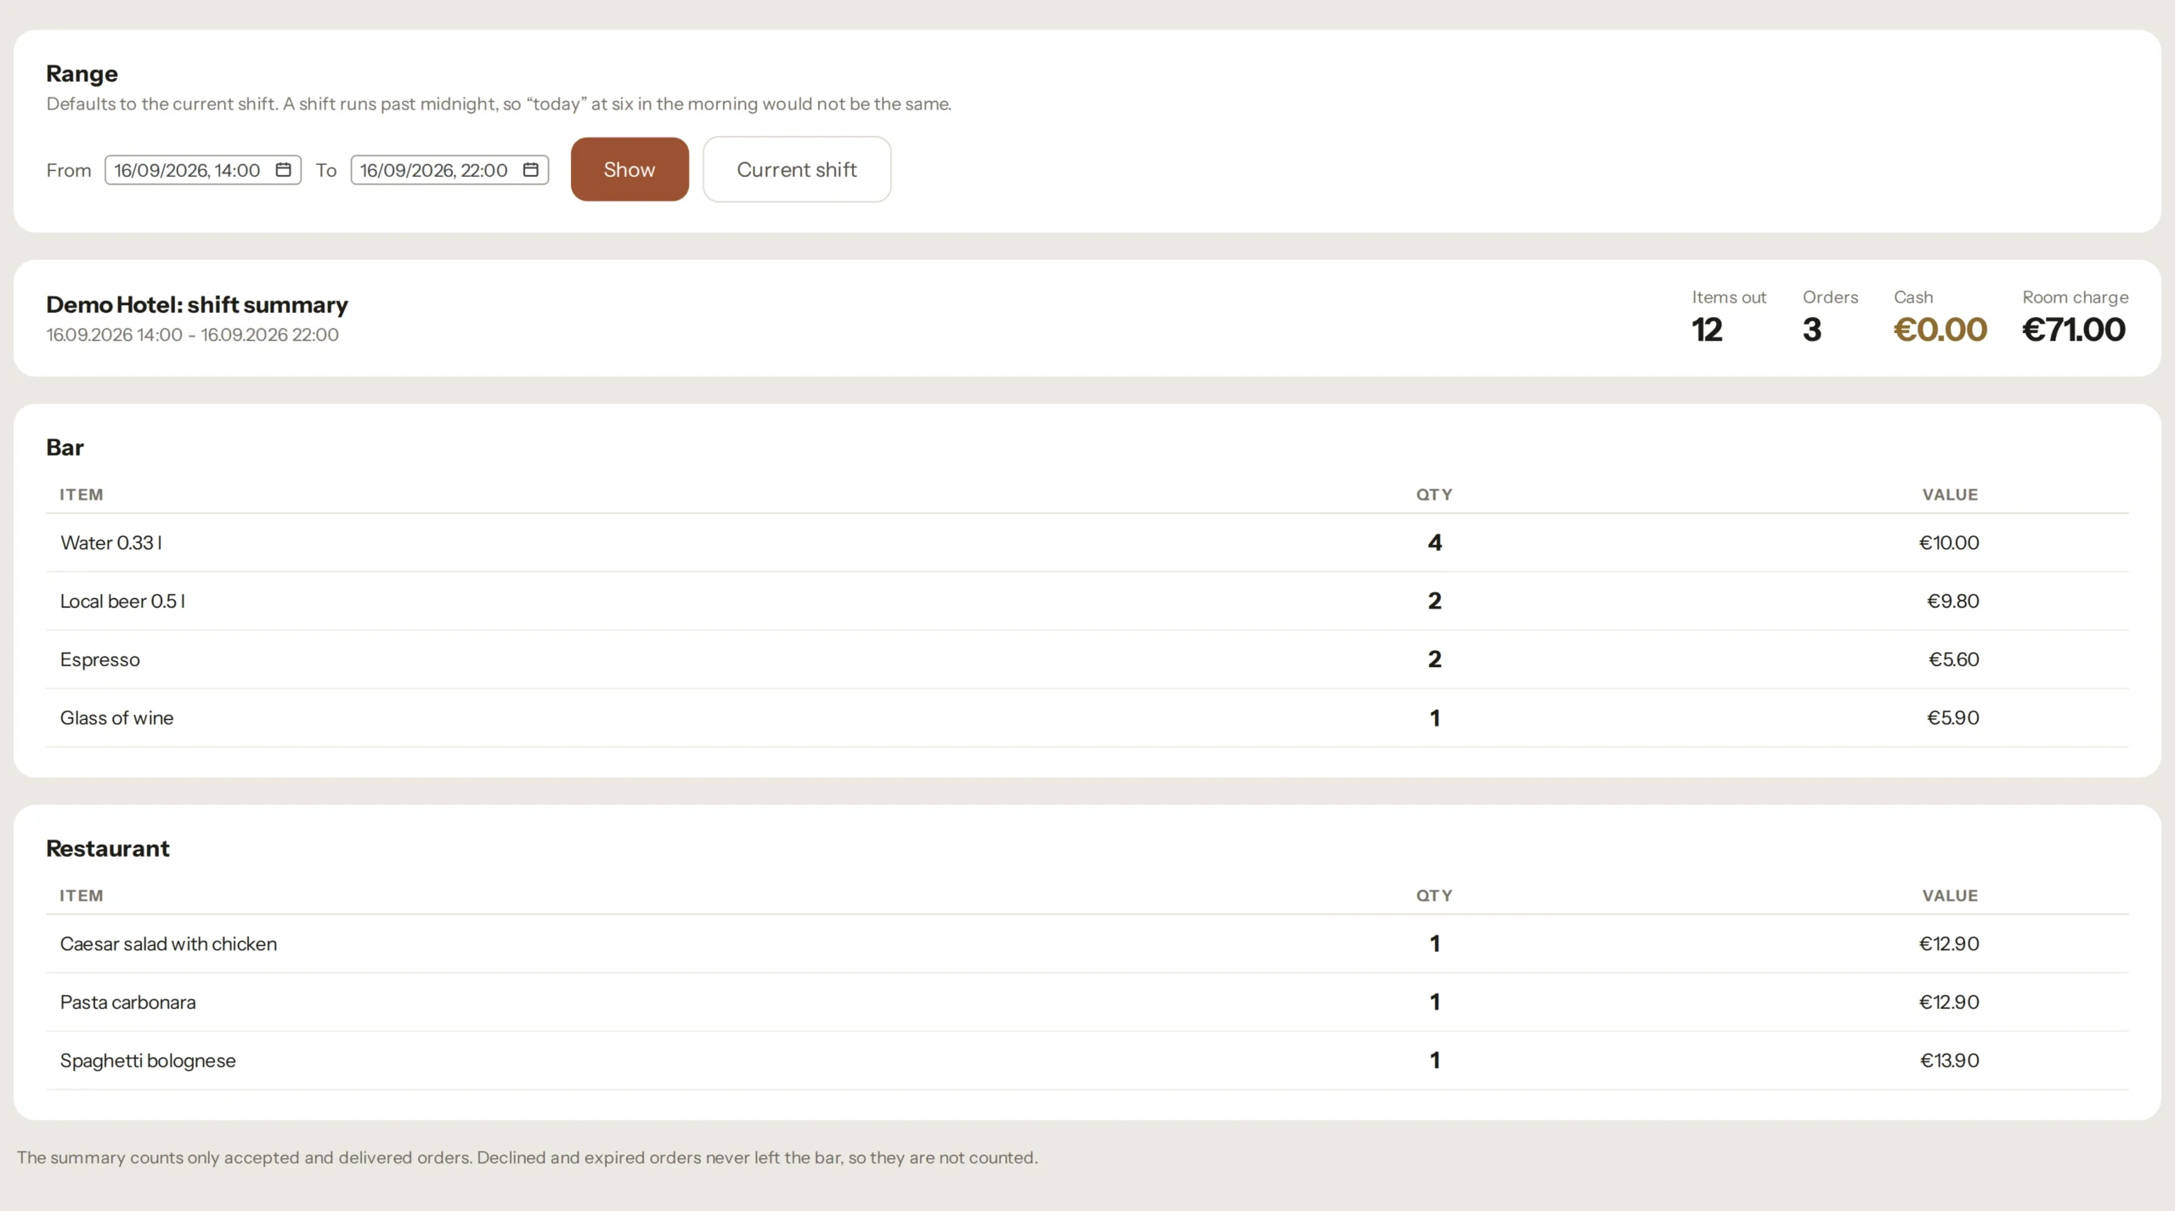Image resolution: width=2175 pixels, height=1211 pixels.
Task: Select the Espresso item name
Action: 99,660
